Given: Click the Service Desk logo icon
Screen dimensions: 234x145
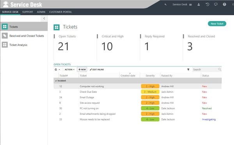Looking at the screenshot, I should [6, 4].
